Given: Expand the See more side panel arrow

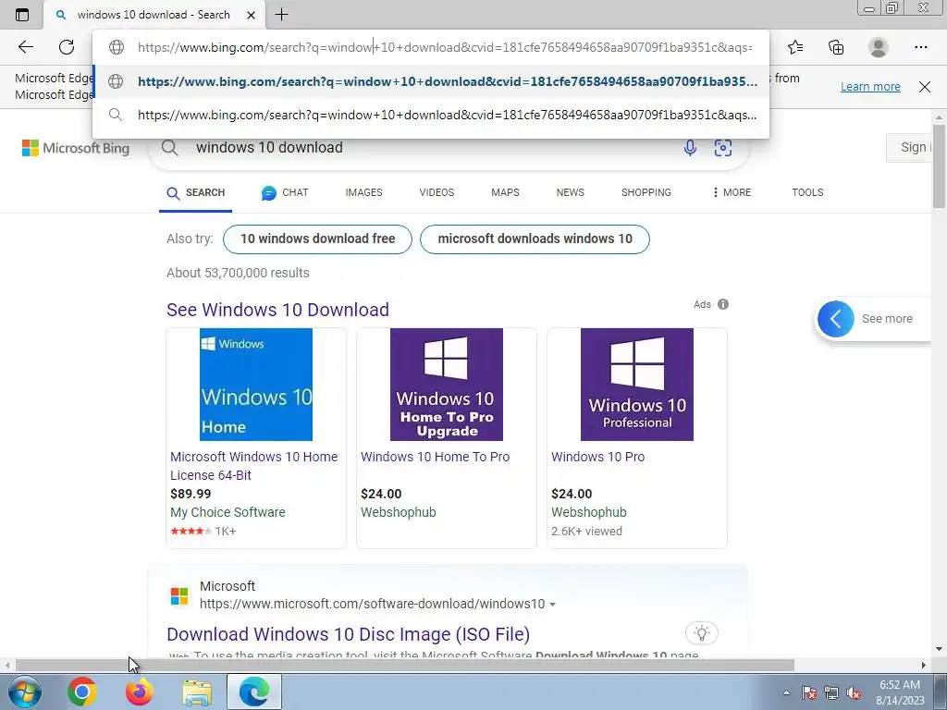Looking at the screenshot, I should point(835,319).
